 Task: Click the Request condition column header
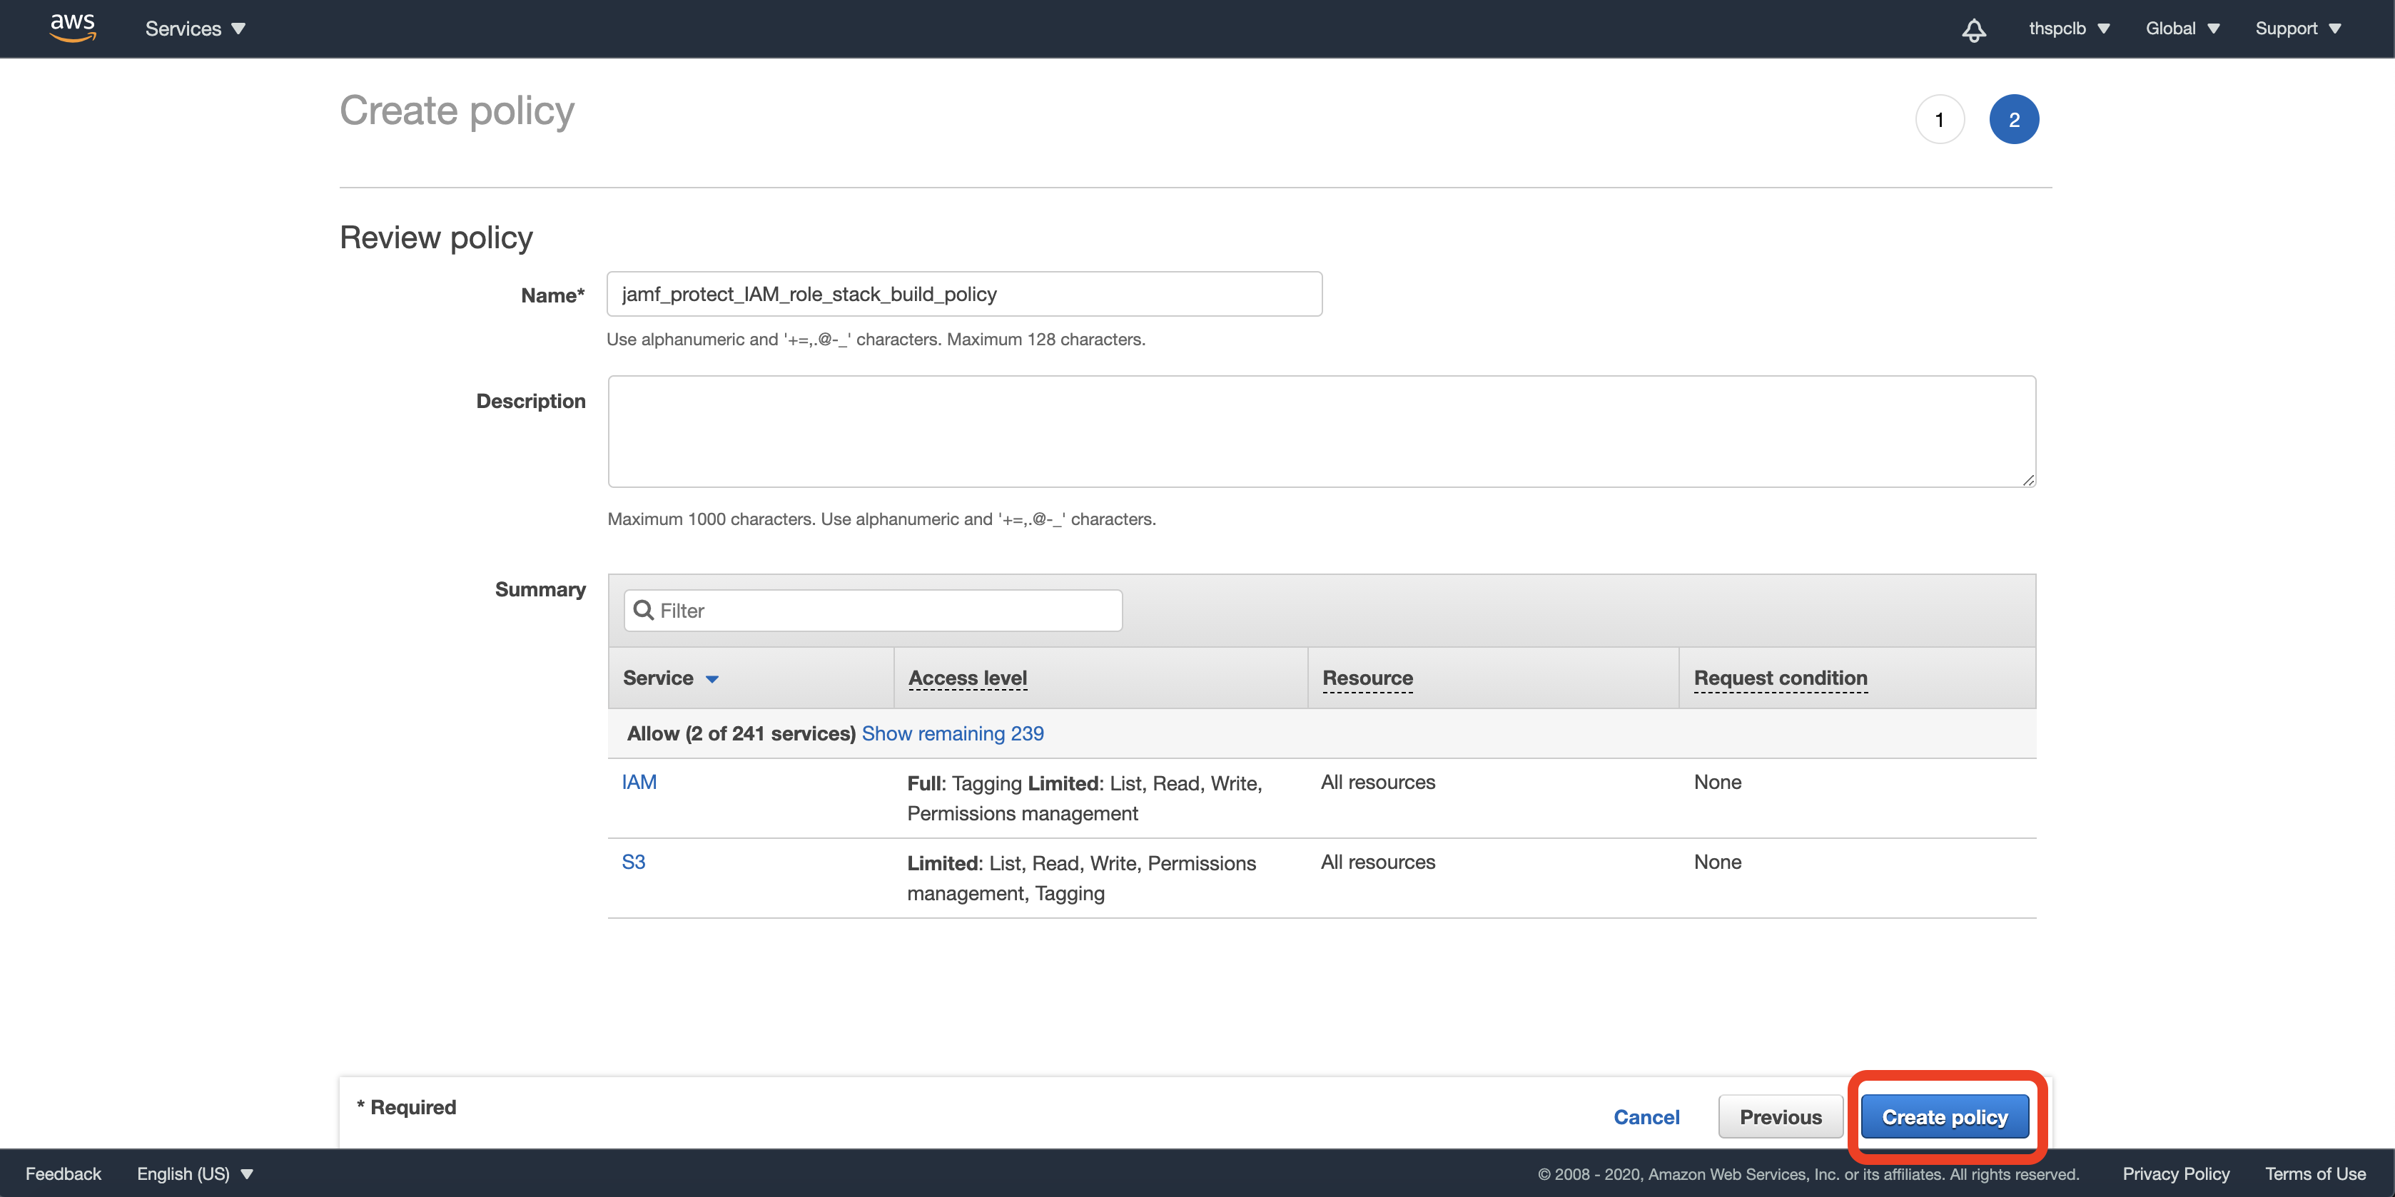point(1780,678)
